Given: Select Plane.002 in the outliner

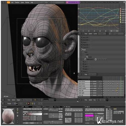Looking at the screenshot, I should coord(85,45).
